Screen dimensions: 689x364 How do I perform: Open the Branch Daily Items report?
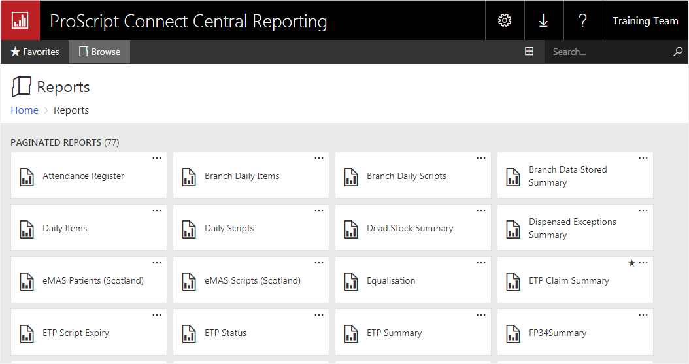click(x=251, y=175)
